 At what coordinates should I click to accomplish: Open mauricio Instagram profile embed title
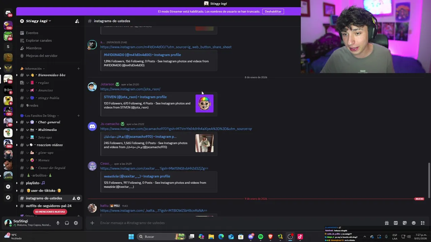point(137,176)
